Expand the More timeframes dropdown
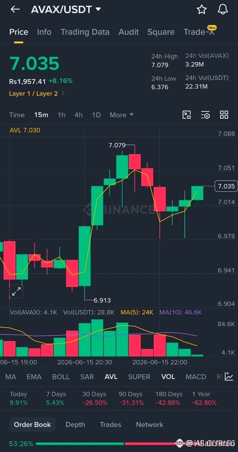This screenshot has width=238, height=452. click(x=122, y=115)
